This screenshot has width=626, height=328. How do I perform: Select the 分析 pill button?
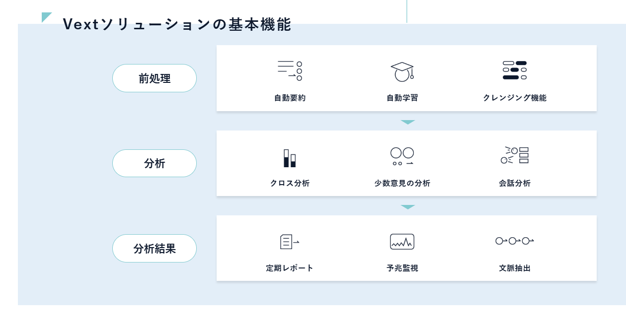coord(155,163)
